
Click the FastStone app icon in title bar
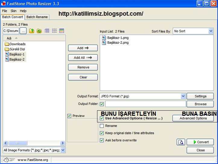(x=3, y=4)
